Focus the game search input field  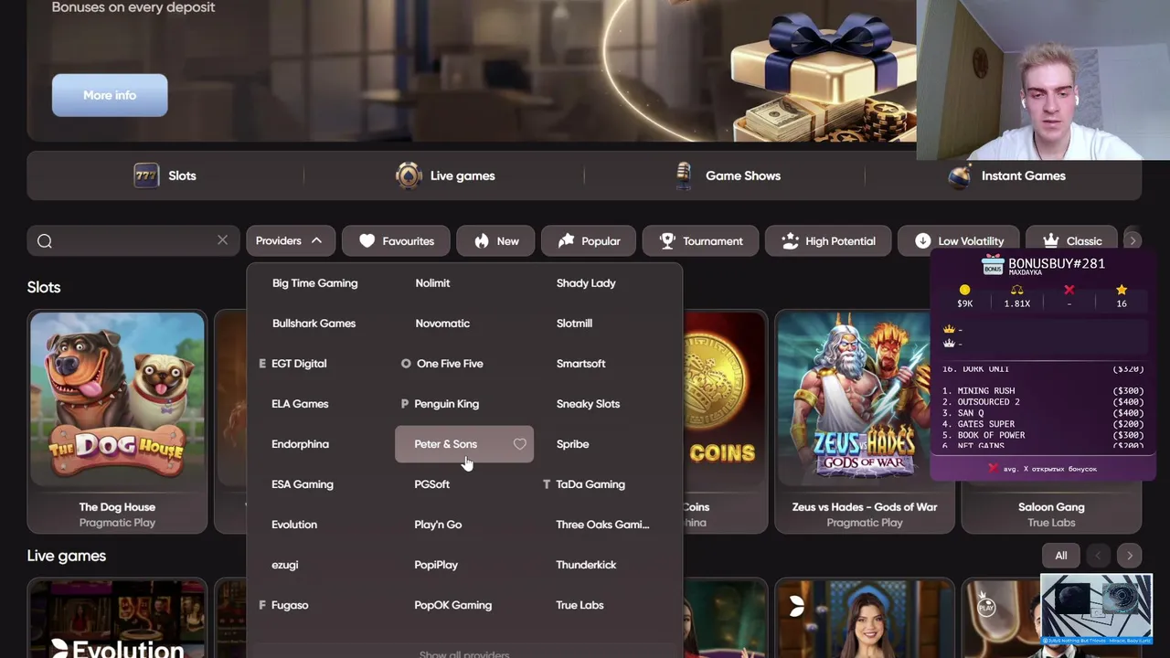click(x=133, y=241)
